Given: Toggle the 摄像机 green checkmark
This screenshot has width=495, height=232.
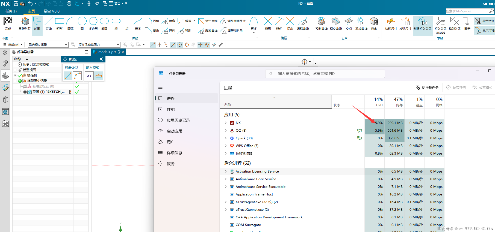Looking at the screenshot, I should point(20,76).
